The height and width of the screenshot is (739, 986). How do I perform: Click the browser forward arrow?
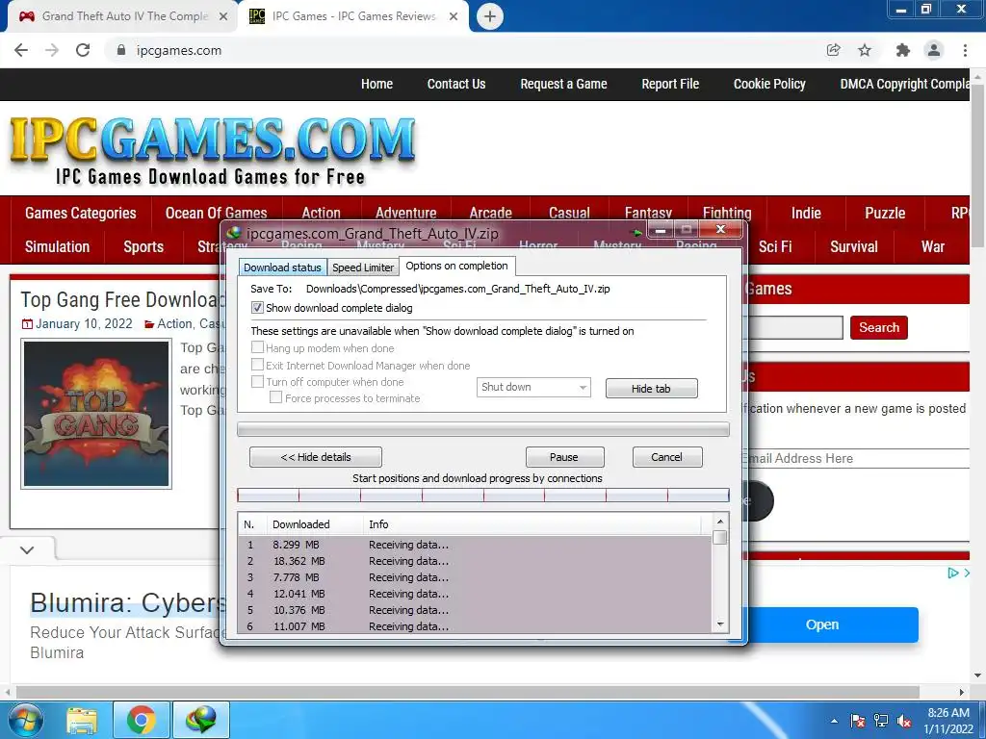52,50
